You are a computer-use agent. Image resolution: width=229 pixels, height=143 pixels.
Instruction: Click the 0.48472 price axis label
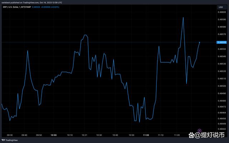[222, 107]
